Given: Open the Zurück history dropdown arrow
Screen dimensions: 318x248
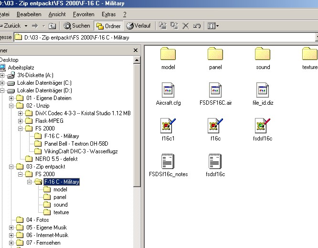Looking at the screenshot, I should [26, 26].
